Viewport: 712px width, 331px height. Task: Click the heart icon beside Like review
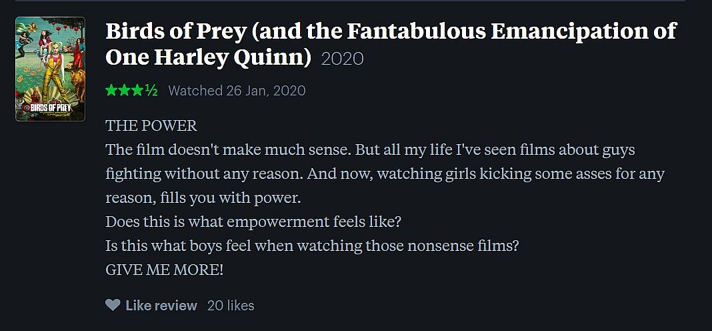[x=113, y=305]
